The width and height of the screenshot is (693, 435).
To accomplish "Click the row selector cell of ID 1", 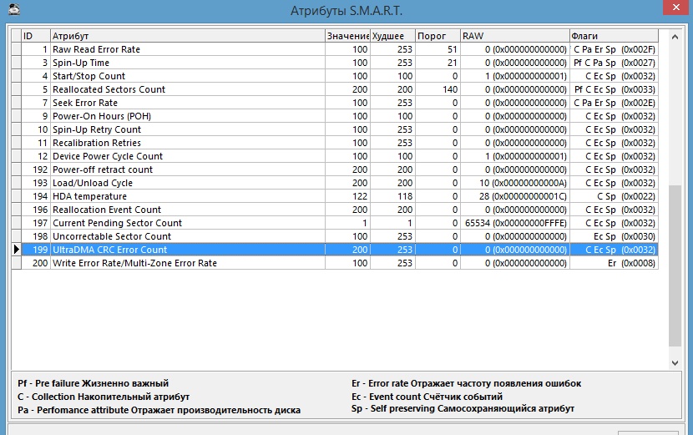I will coord(17,49).
